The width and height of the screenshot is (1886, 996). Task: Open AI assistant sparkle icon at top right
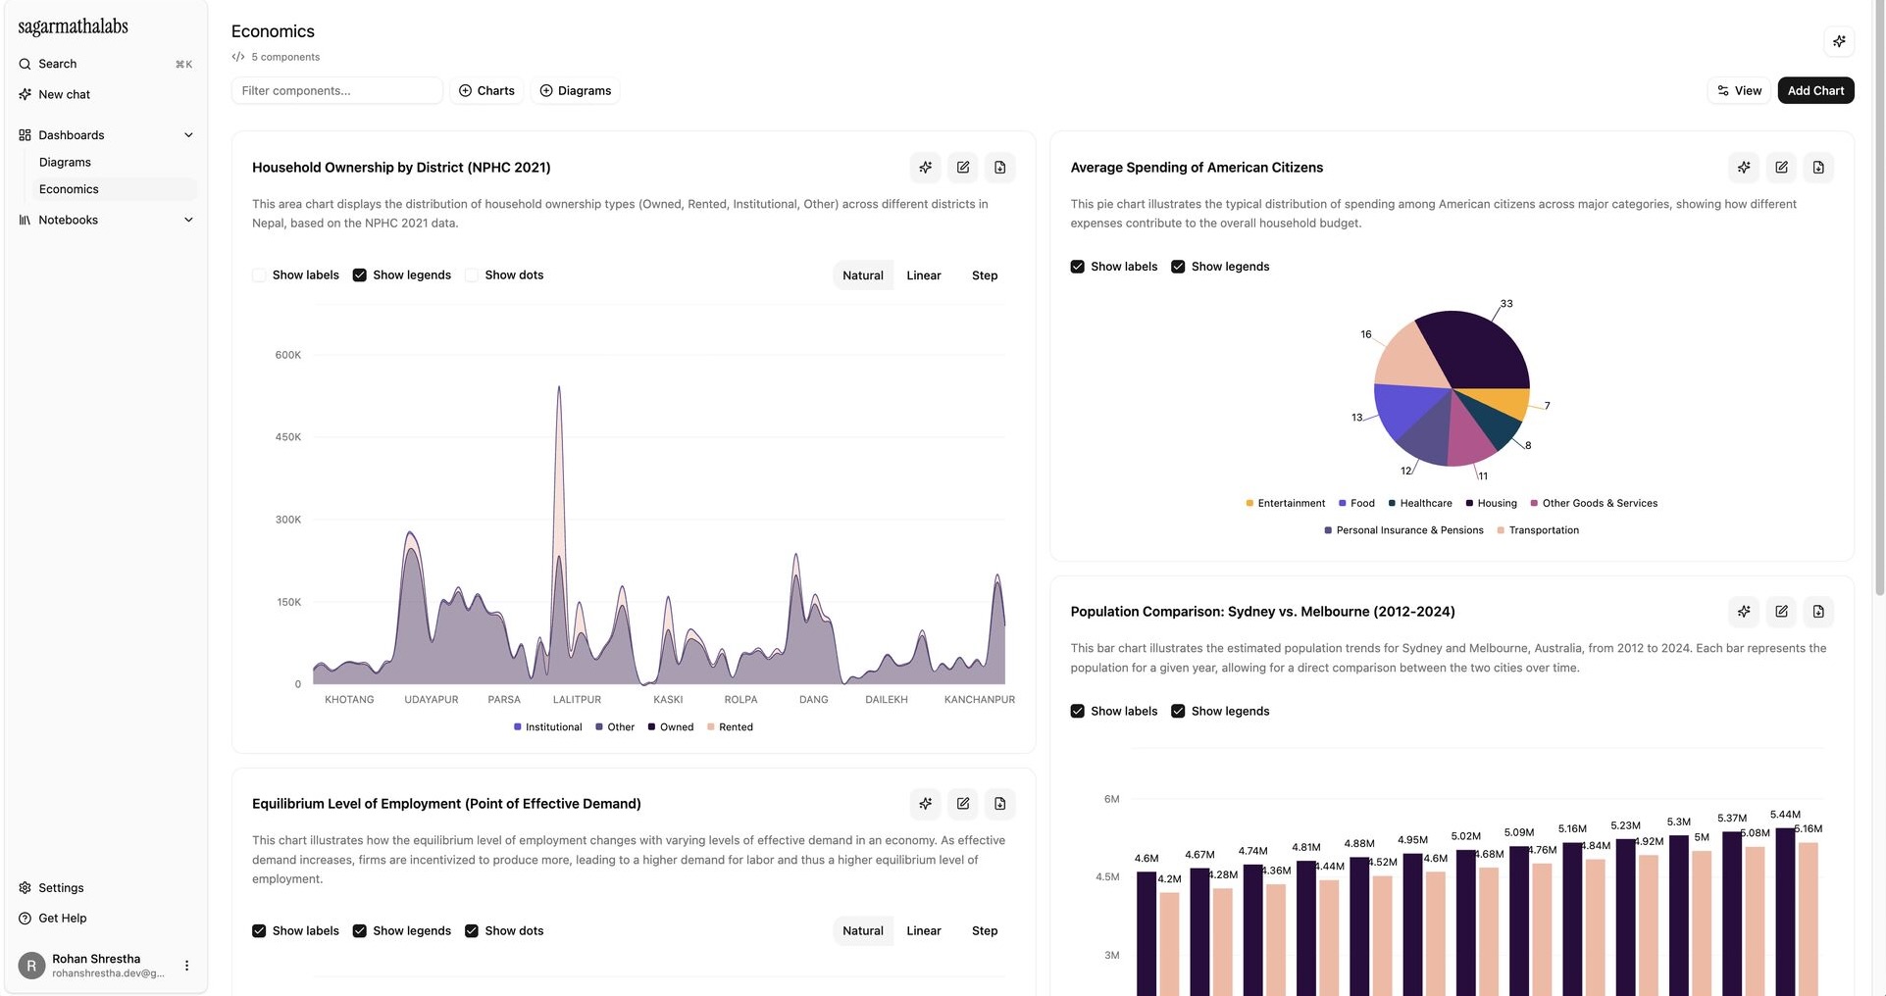click(1838, 41)
